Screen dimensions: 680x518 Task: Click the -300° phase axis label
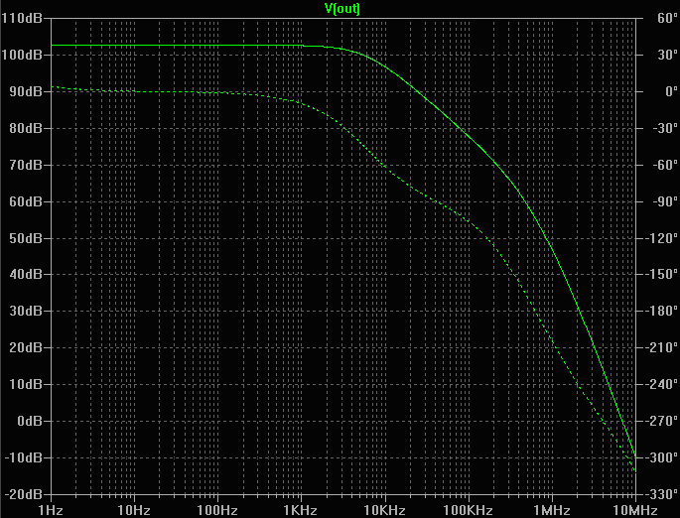pyautogui.click(x=660, y=457)
